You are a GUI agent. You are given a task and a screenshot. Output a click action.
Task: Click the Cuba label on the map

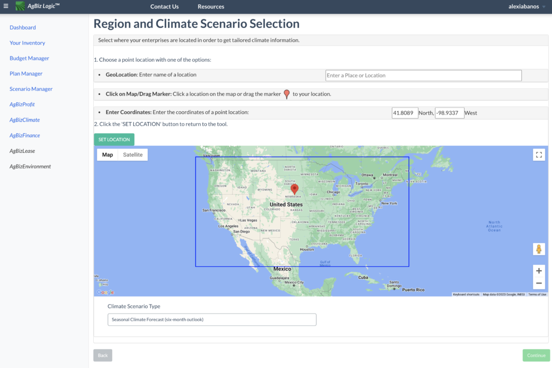pyautogui.click(x=363, y=277)
